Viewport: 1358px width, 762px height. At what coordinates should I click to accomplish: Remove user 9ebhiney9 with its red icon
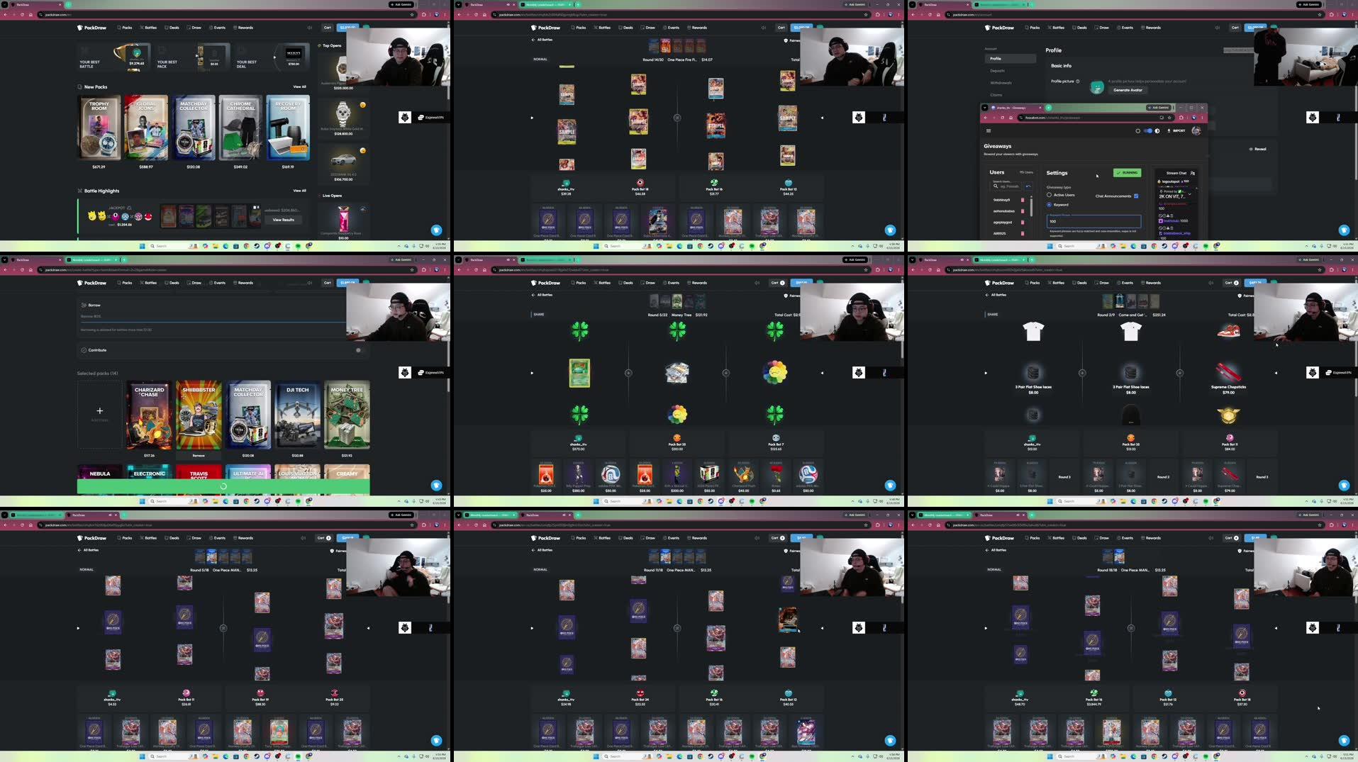tap(1023, 200)
